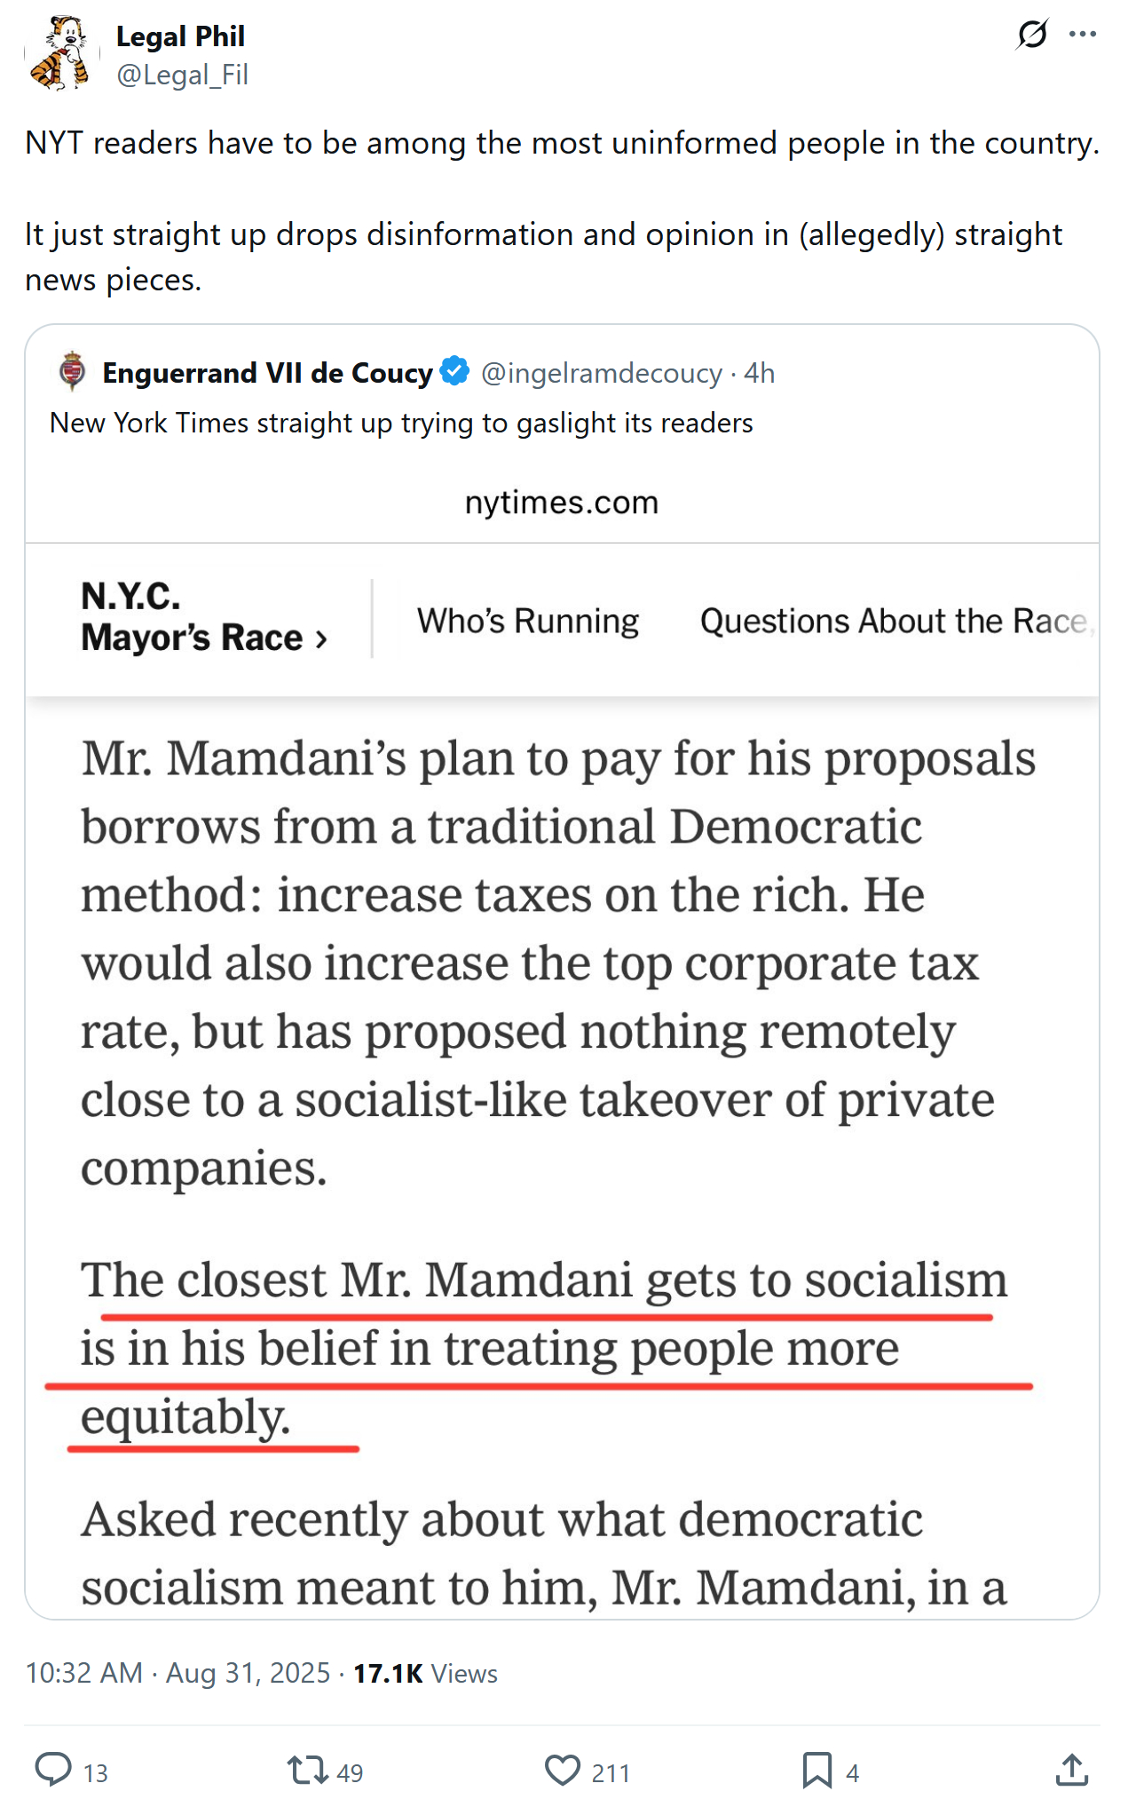Screen dimensions: 1128x1807
Task: Click the blue verified checkmark badge
Action: point(455,371)
